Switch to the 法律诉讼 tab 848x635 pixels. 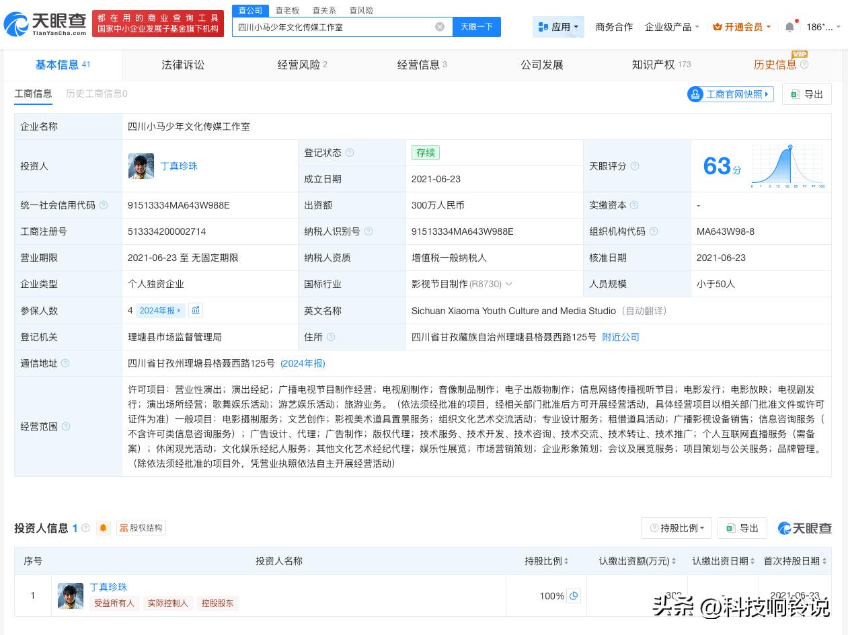tap(182, 65)
